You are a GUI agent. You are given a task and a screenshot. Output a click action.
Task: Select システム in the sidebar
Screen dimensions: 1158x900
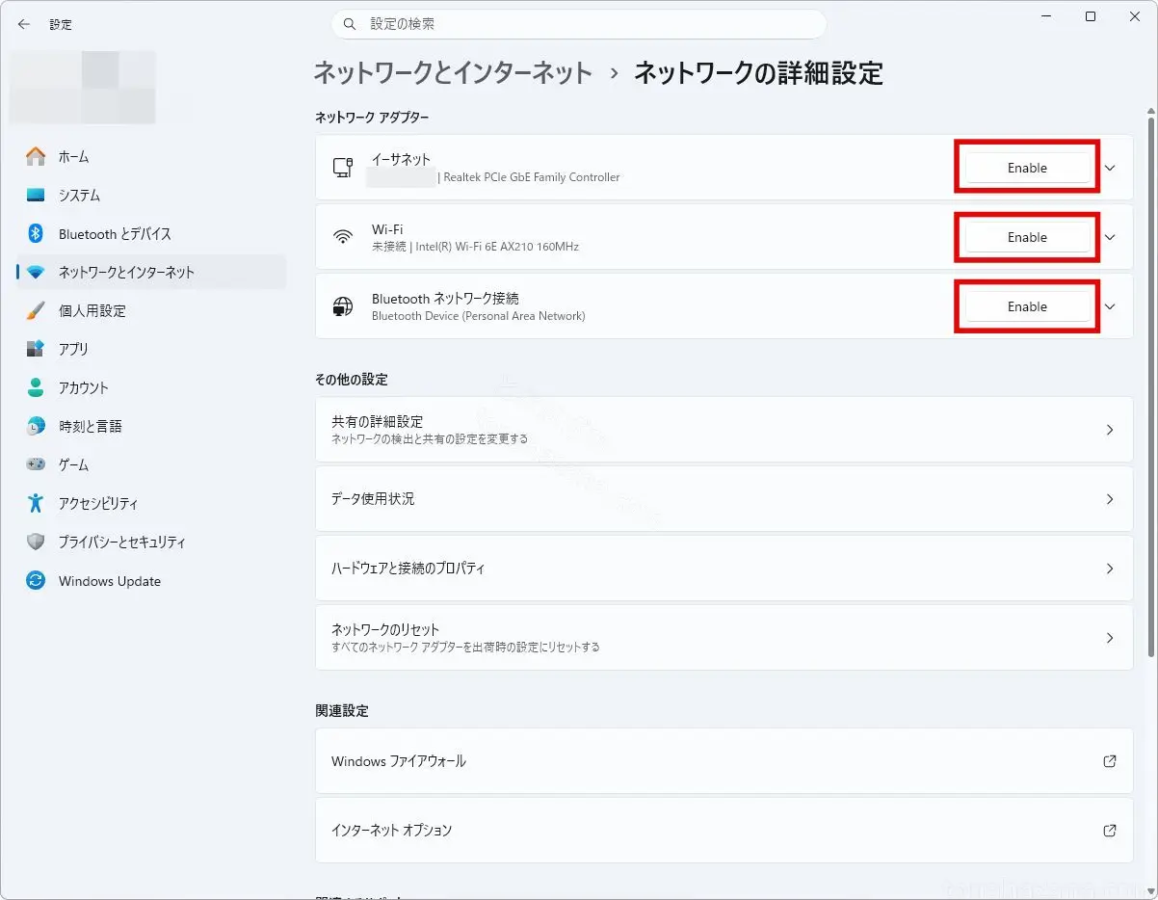151,195
